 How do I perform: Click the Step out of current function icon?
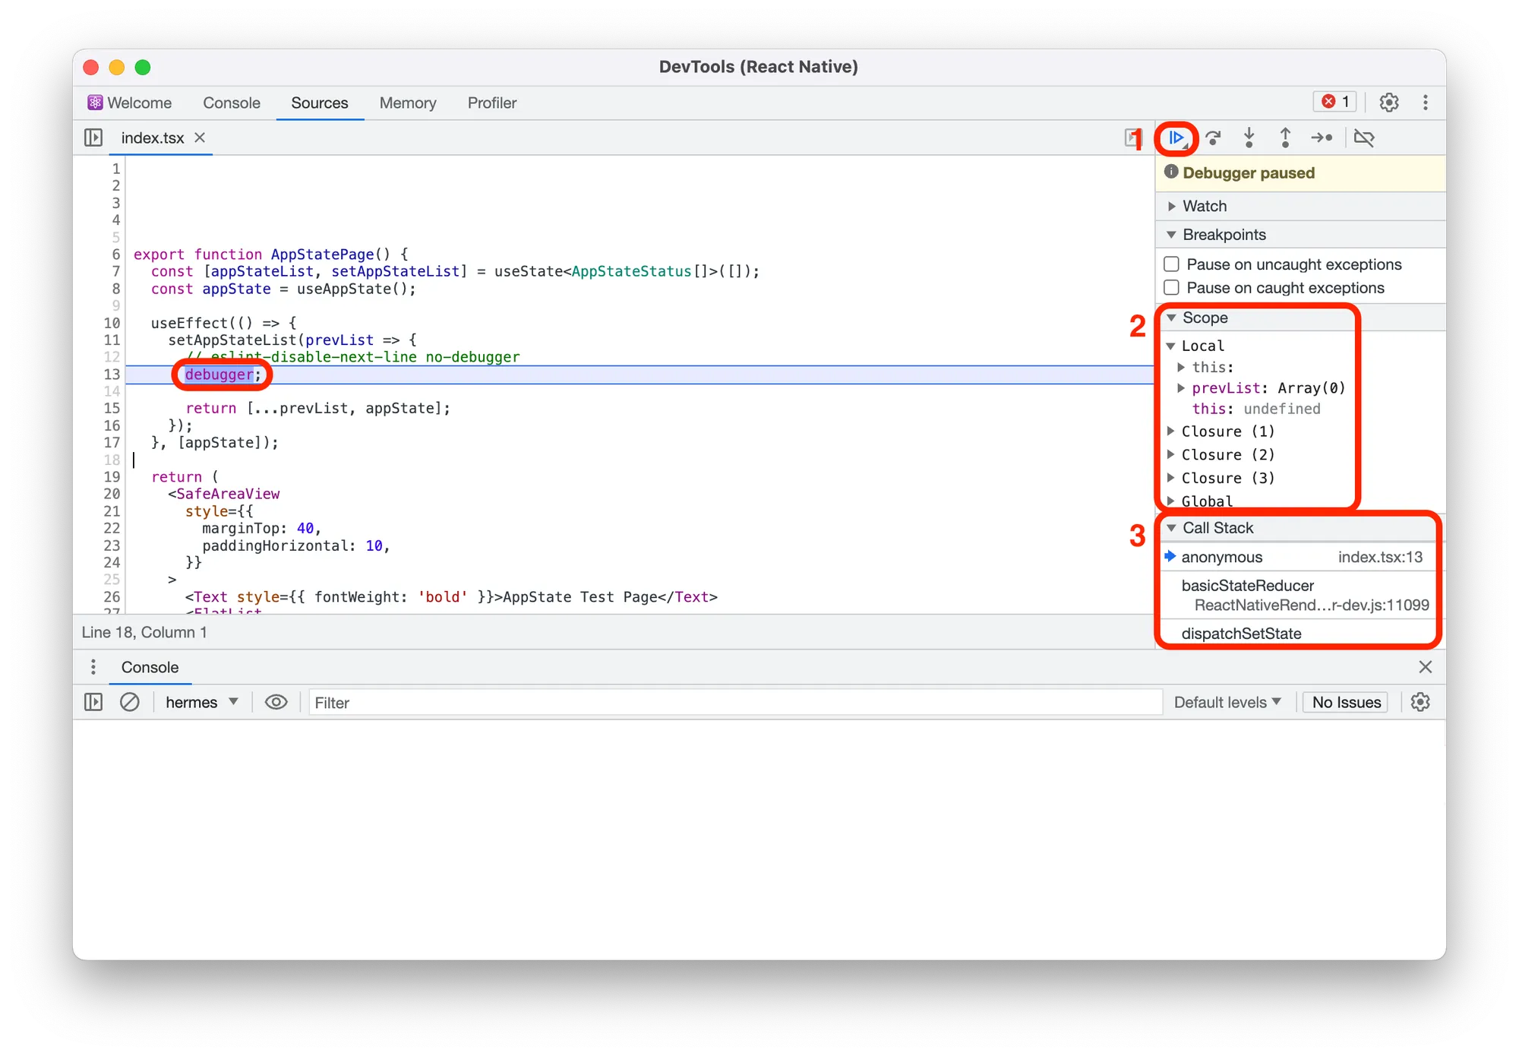(x=1285, y=138)
